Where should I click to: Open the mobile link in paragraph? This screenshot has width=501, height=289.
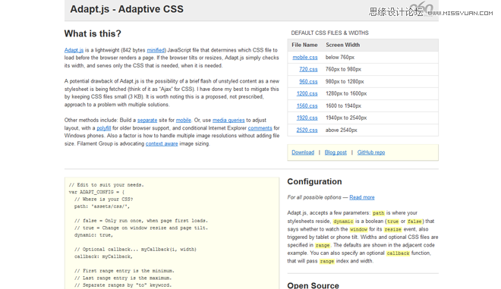(184, 120)
